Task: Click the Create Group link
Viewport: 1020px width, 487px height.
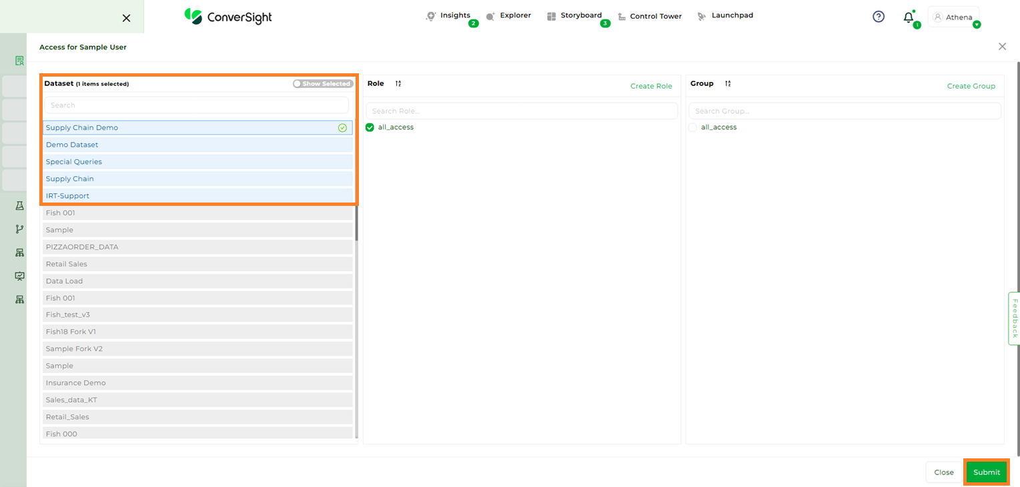Action: click(x=971, y=86)
